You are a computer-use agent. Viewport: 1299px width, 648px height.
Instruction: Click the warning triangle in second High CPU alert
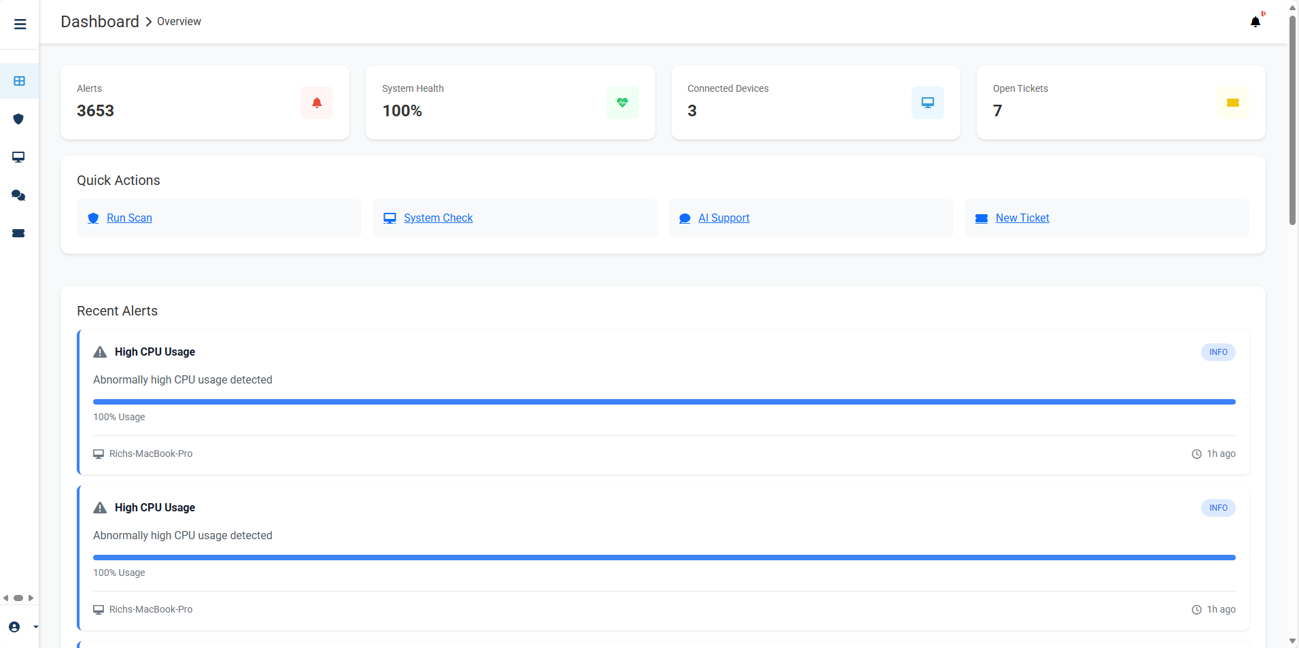click(x=100, y=508)
